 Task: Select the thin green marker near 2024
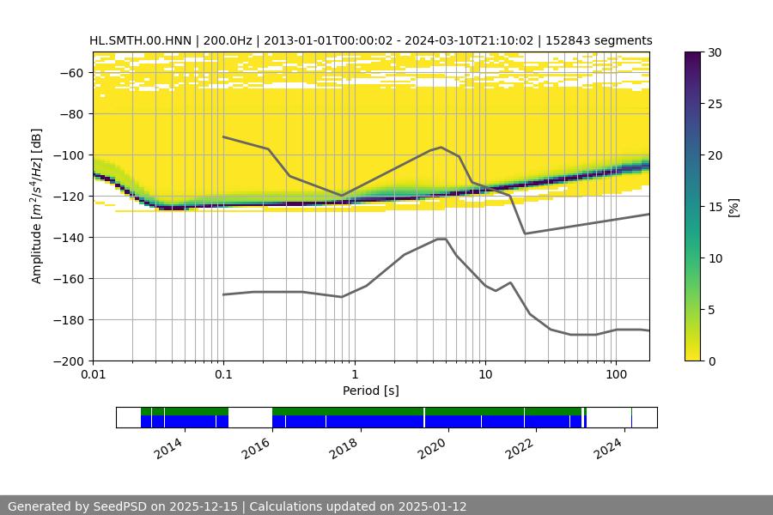pos(631,417)
